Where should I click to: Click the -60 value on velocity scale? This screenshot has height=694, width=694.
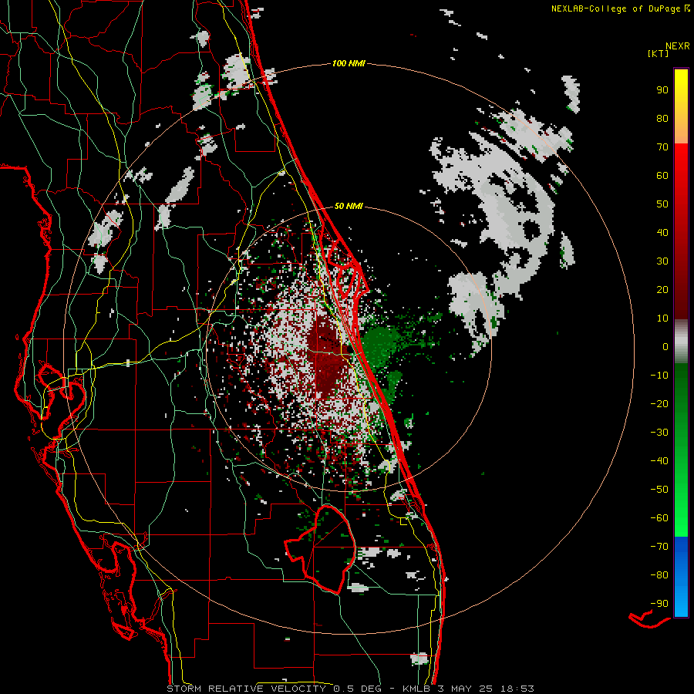coord(659,518)
